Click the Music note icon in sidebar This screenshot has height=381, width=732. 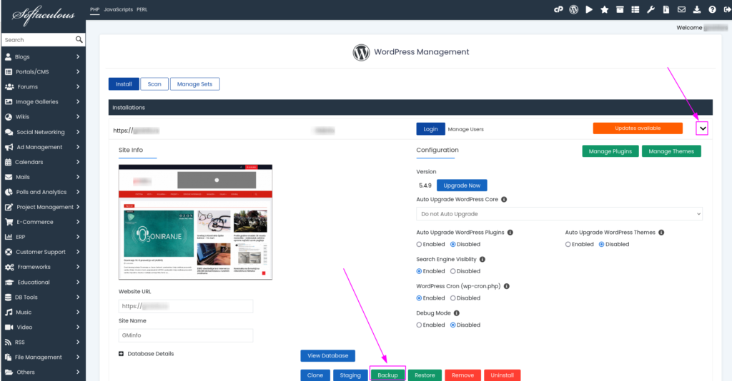(9, 312)
